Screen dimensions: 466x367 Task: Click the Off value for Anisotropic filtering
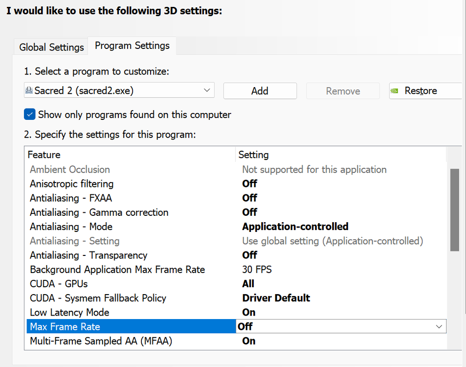tap(250, 184)
